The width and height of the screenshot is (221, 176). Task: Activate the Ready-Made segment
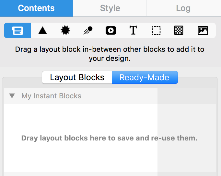[145, 77]
